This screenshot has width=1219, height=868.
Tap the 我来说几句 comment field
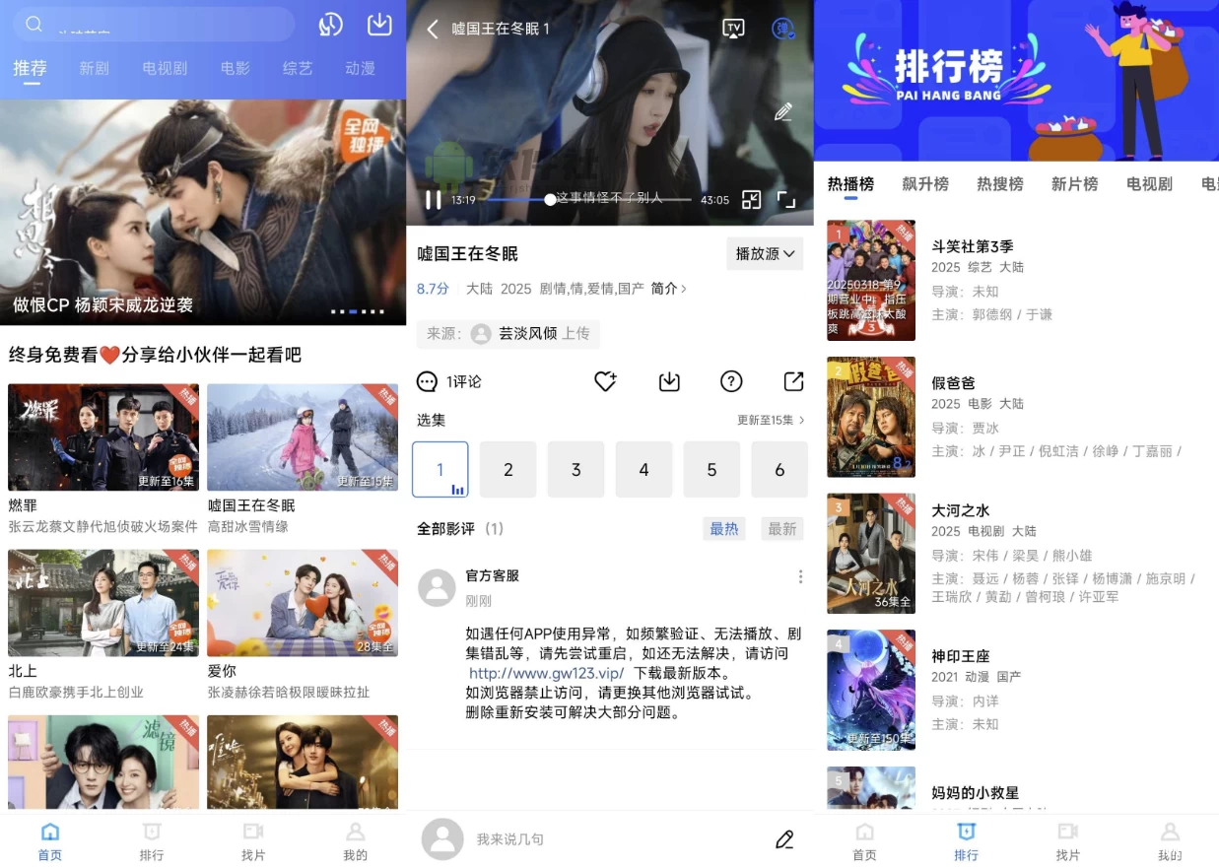[x=532, y=839]
